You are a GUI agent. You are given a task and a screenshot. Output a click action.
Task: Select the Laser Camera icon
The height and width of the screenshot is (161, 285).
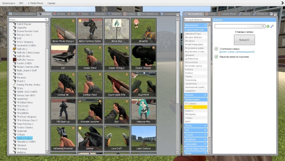click(x=143, y=138)
